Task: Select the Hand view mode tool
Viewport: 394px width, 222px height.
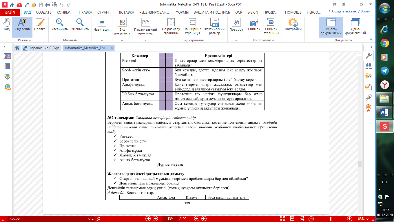Action: (x=6, y=25)
